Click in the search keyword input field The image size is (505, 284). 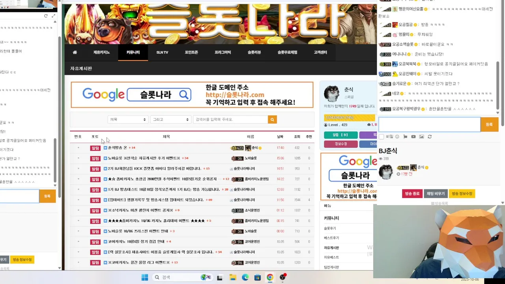(230, 120)
